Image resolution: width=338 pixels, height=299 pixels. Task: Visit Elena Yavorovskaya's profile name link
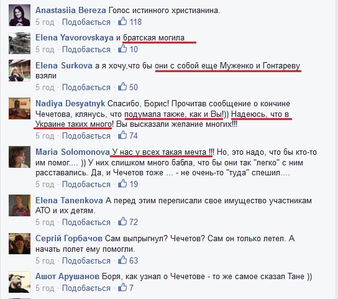[x=75, y=38]
